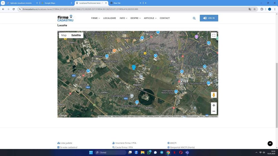Open Chrome three-dot menu

tap(275, 9)
